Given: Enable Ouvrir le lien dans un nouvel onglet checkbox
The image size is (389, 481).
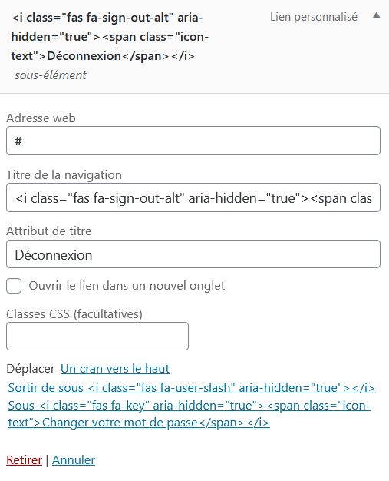Looking at the screenshot, I should pos(14,286).
